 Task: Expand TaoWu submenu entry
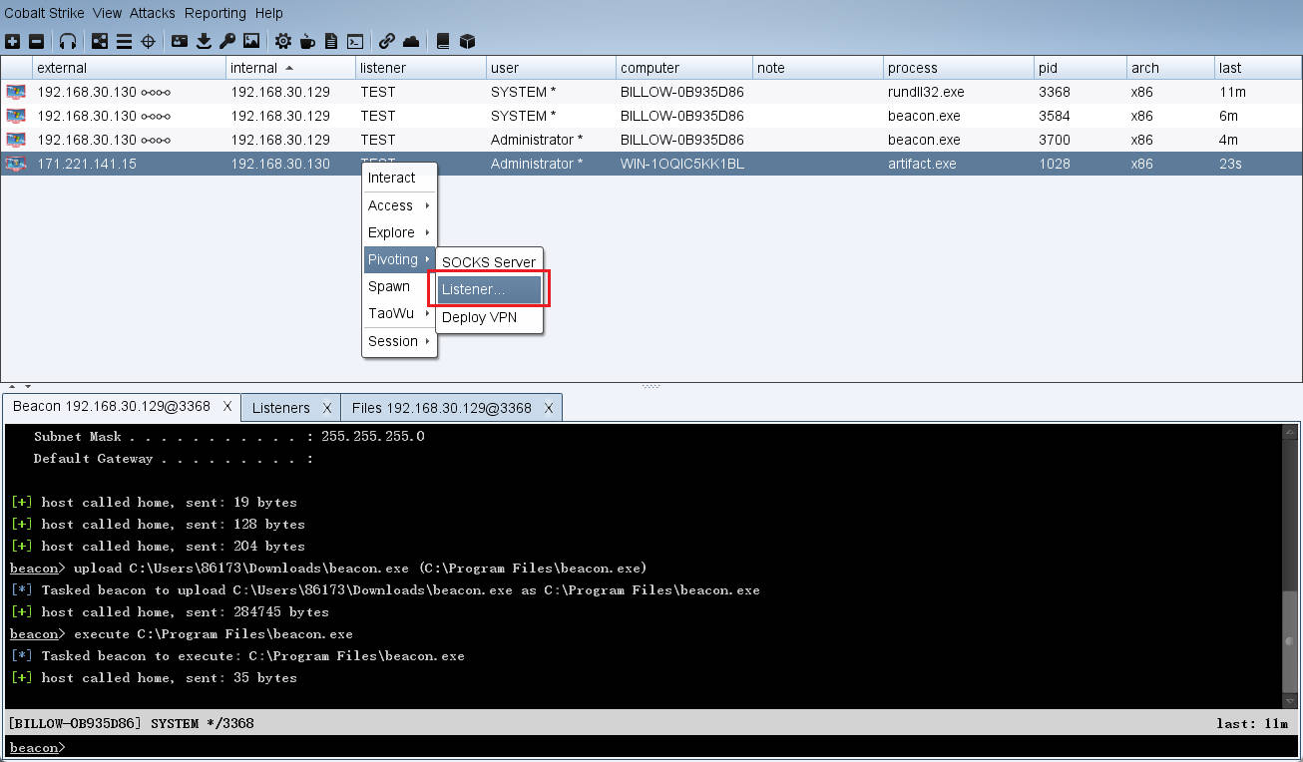click(x=399, y=313)
